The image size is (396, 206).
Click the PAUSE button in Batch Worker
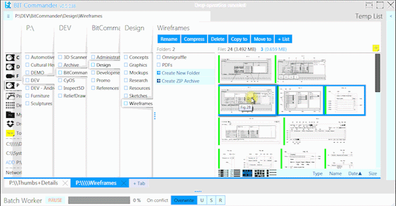pyautogui.click(x=55, y=200)
